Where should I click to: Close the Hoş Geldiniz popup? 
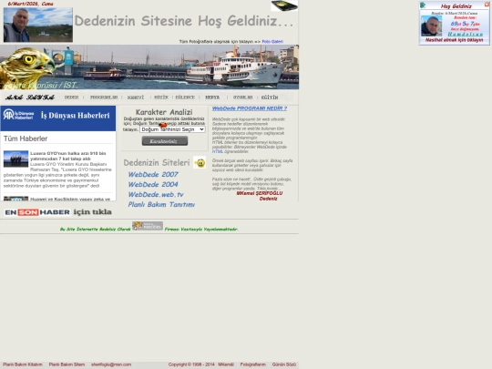pyautogui.click(x=487, y=5)
